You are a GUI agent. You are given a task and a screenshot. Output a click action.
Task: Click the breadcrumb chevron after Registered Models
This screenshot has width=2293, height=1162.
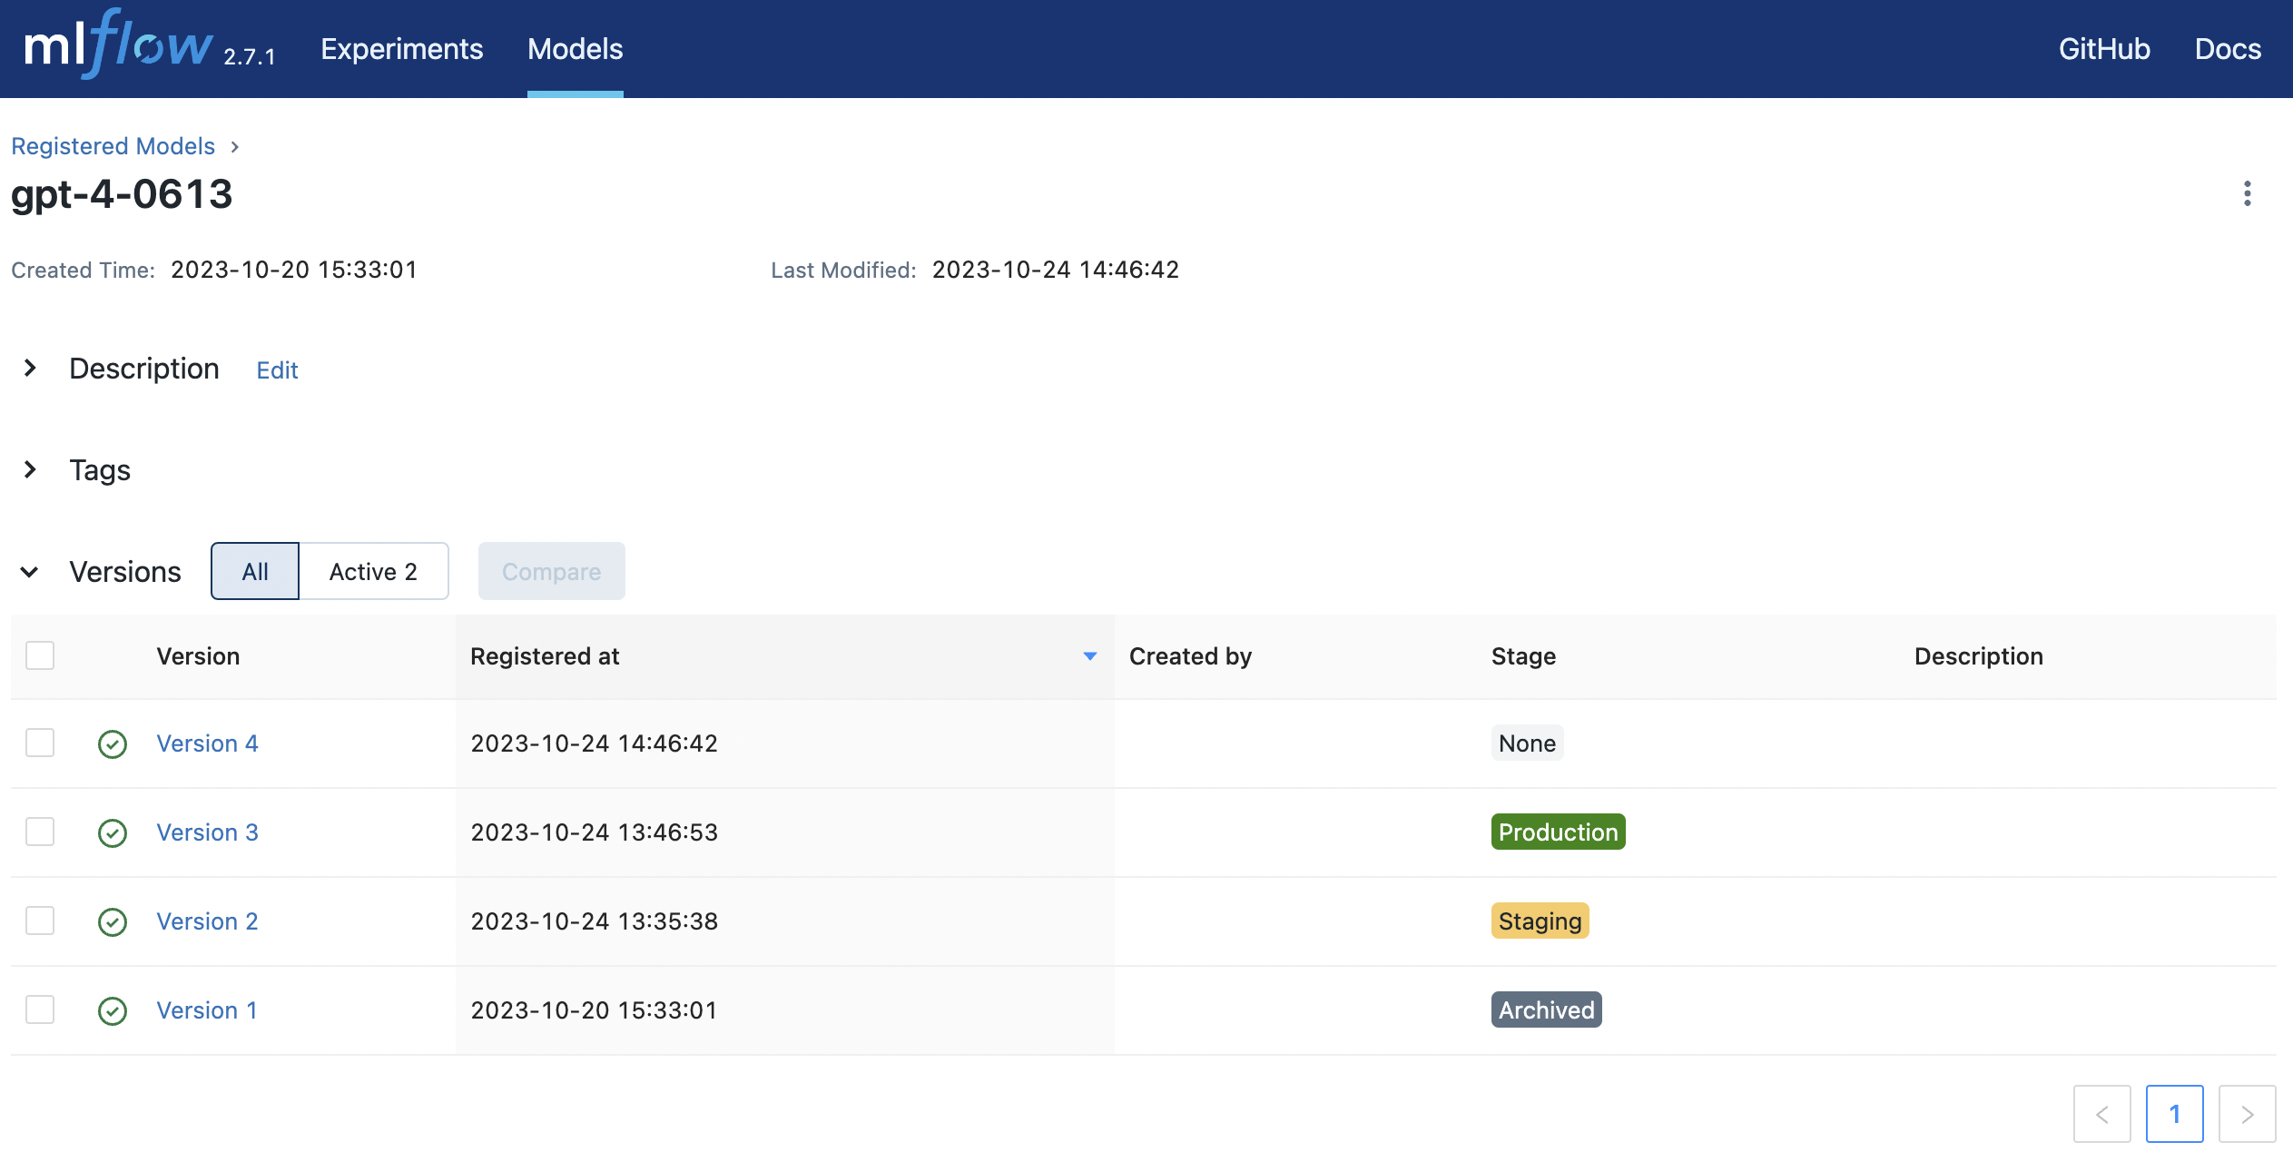coord(235,147)
